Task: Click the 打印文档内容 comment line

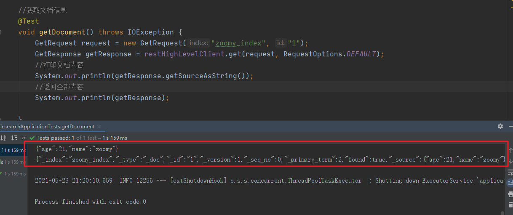Action: 59,65
